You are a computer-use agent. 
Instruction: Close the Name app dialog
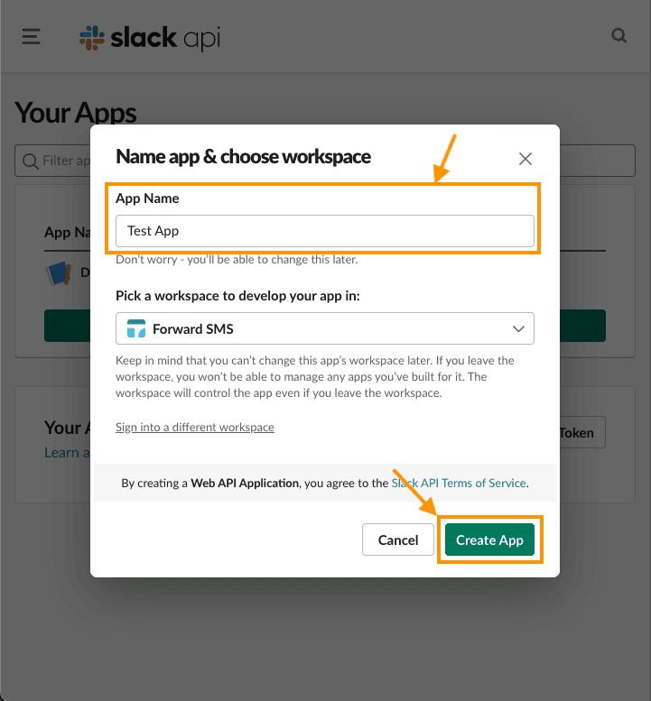point(525,159)
